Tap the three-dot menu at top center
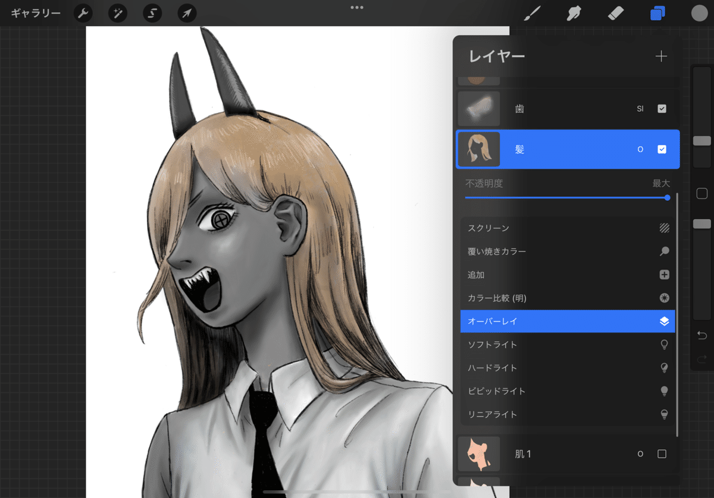 coord(357,8)
